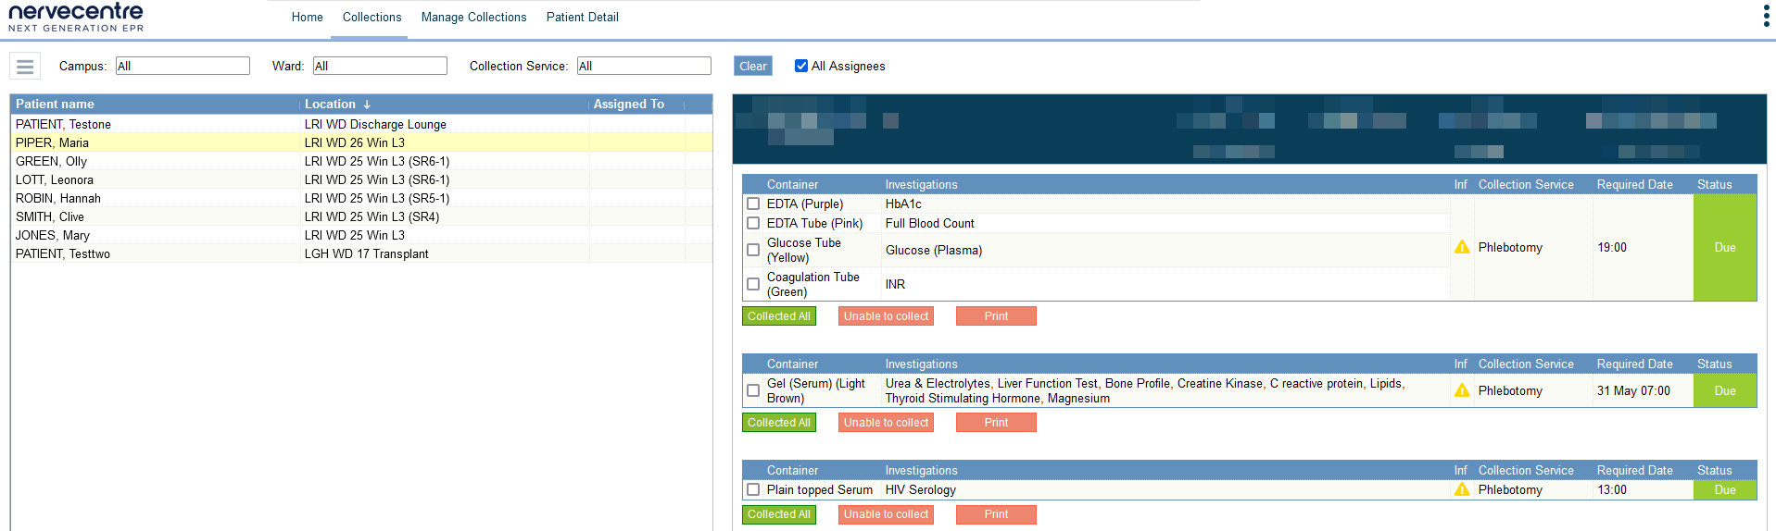
Task: Tick the EDTA (Purple) HbA1c checkbox
Action: [x=753, y=204]
